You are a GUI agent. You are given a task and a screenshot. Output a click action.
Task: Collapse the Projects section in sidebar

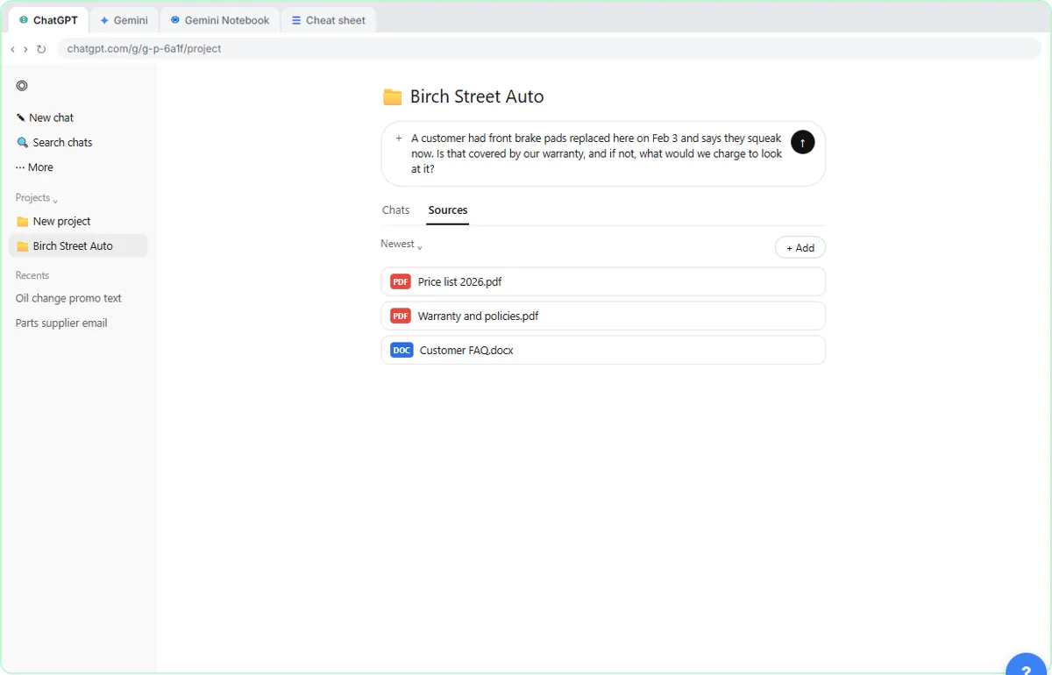[37, 198]
